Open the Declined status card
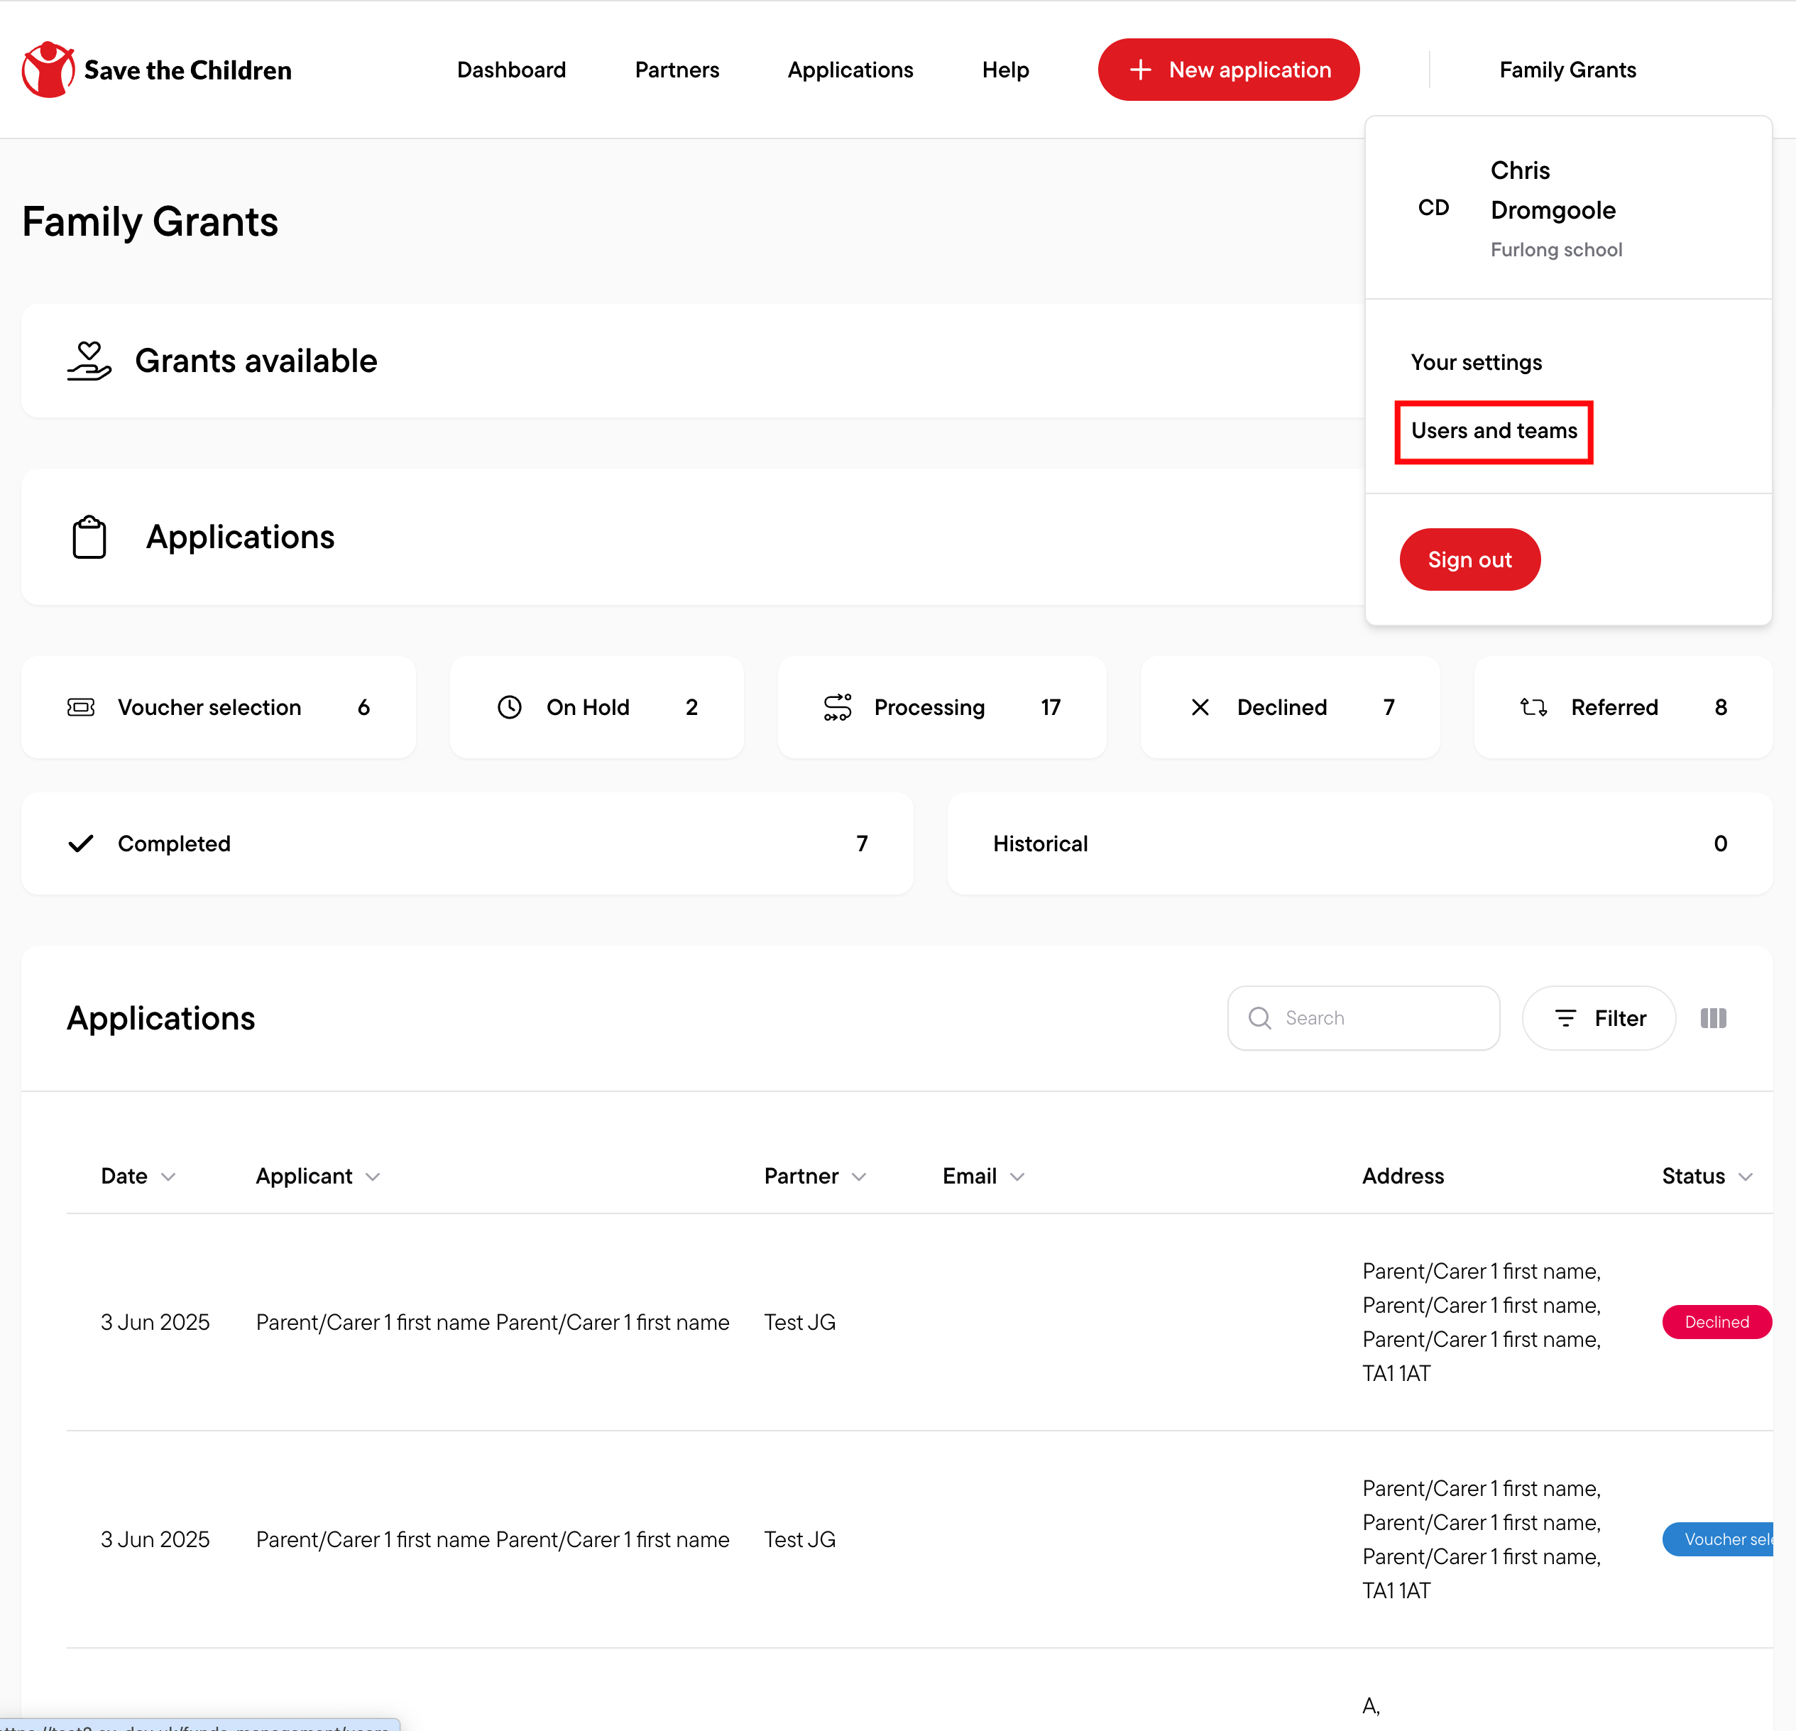1796x1731 pixels. tap(1290, 707)
